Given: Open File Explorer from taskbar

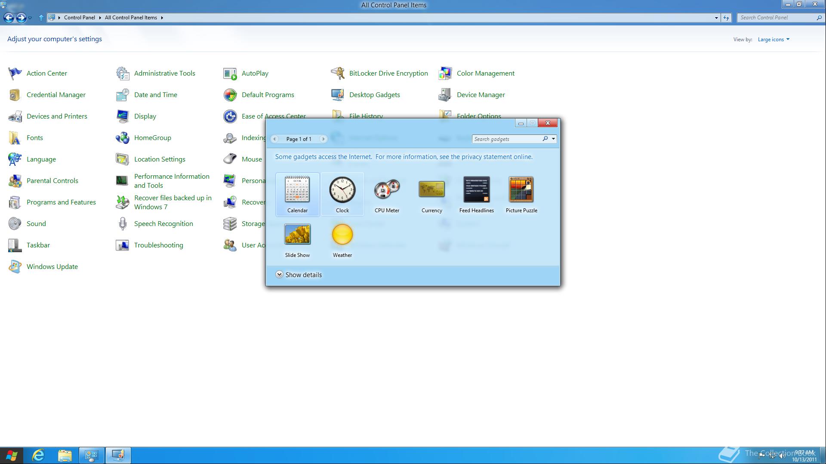Looking at the screenshot, I should tap(65, 455).
